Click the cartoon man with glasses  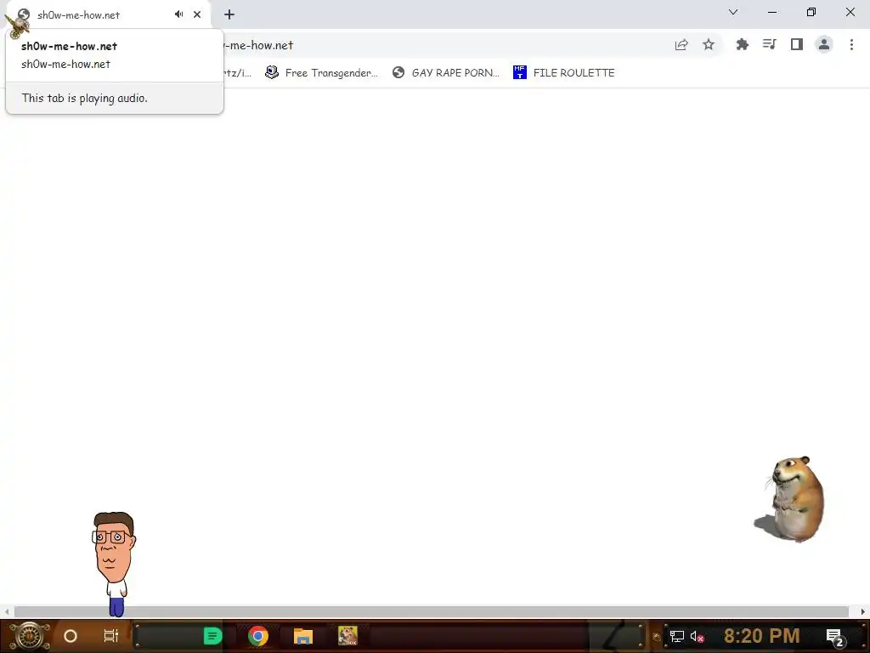coord(115,564)
